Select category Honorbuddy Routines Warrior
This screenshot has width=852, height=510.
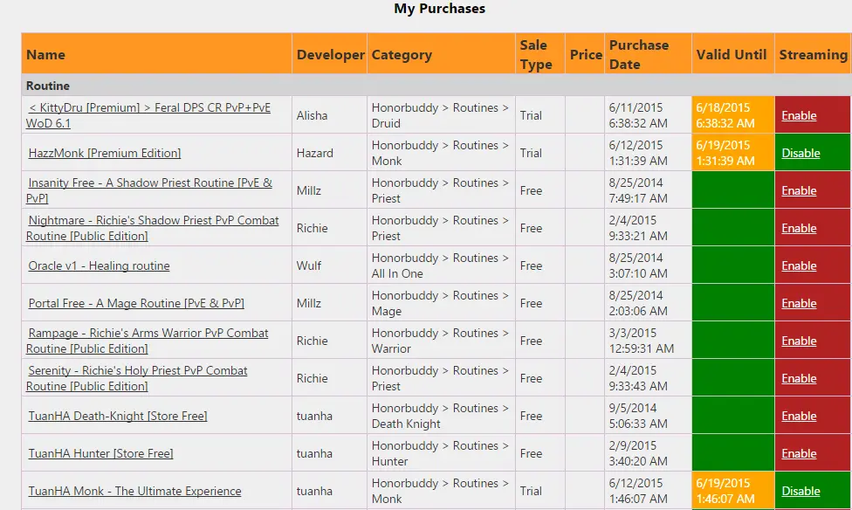pos(440,341)
